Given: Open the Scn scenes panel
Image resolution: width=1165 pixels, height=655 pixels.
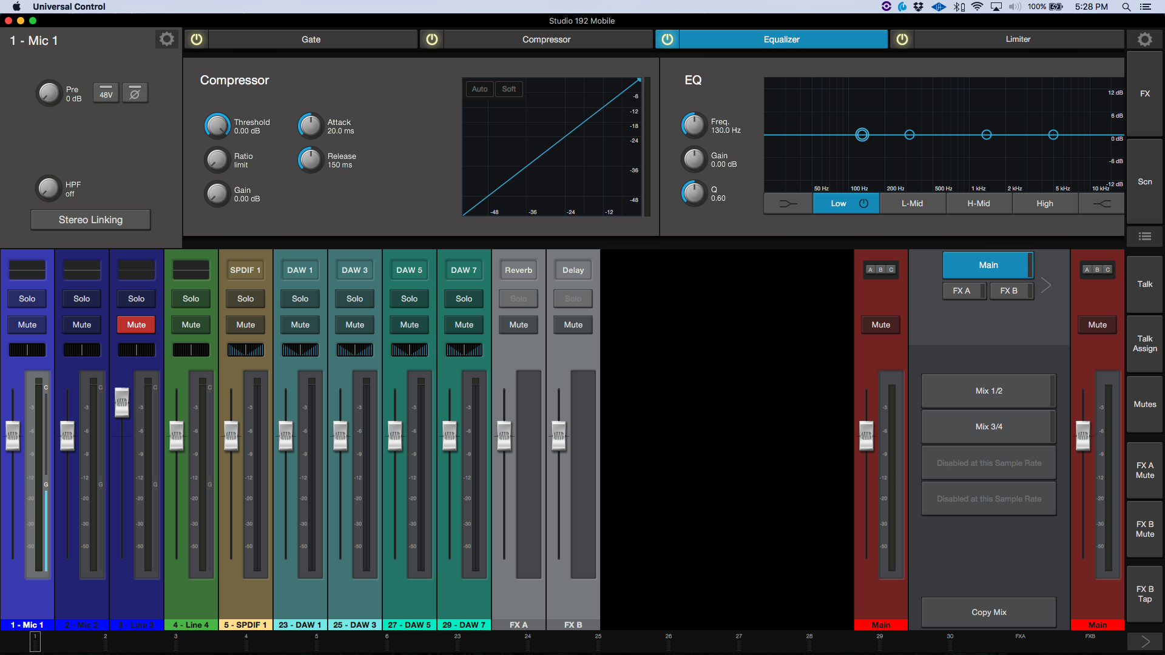Looking at the screenshot, I should pyautogui.click(x=1145, y=182).
